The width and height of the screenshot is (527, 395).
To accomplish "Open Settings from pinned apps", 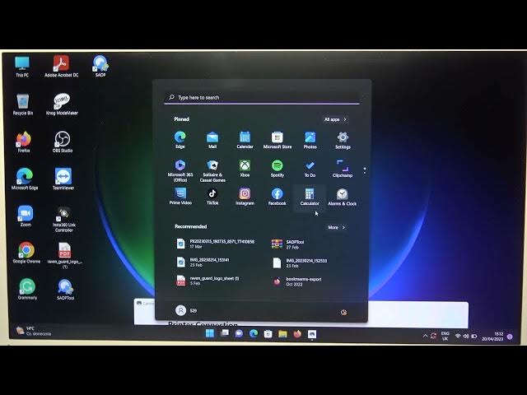I will coord(343,140).
